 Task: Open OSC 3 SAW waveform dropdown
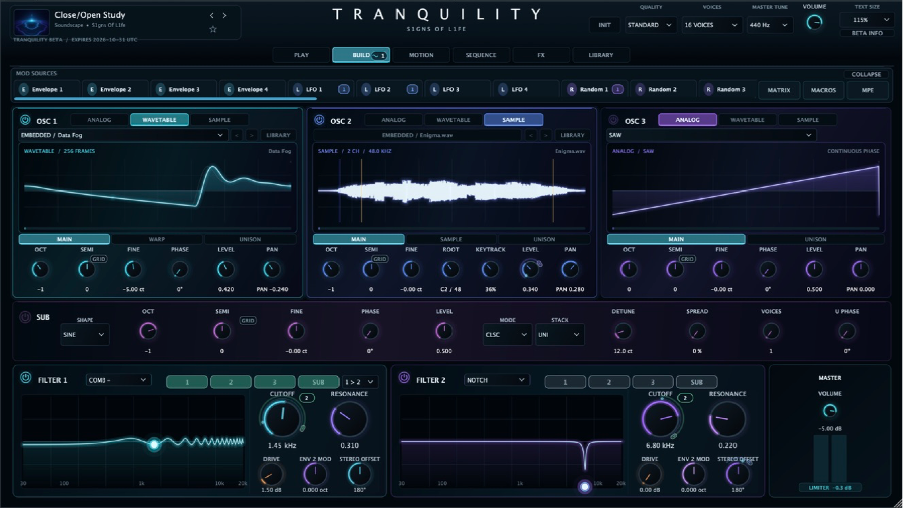pyautogui.click(x=711, y=135)
